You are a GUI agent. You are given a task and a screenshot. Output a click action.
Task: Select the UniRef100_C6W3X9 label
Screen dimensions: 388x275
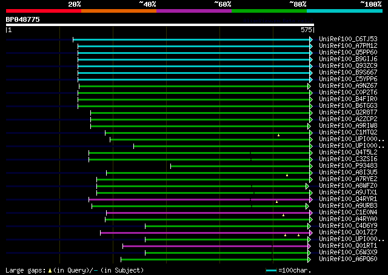click(348, 252)
